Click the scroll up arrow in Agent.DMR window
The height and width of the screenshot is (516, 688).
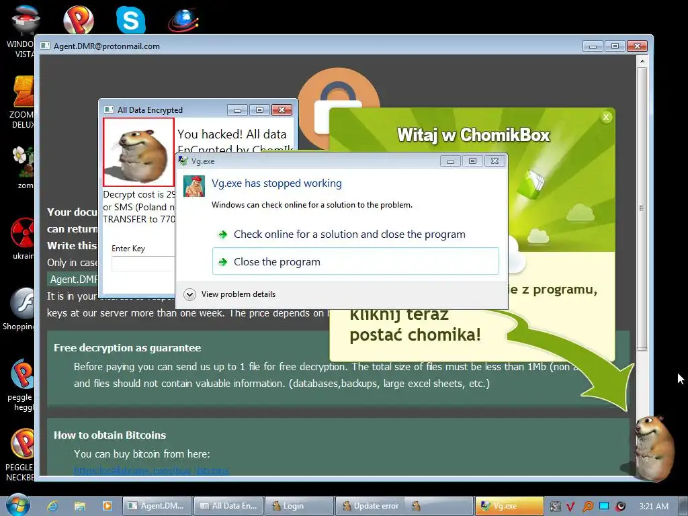coord(642,61)
